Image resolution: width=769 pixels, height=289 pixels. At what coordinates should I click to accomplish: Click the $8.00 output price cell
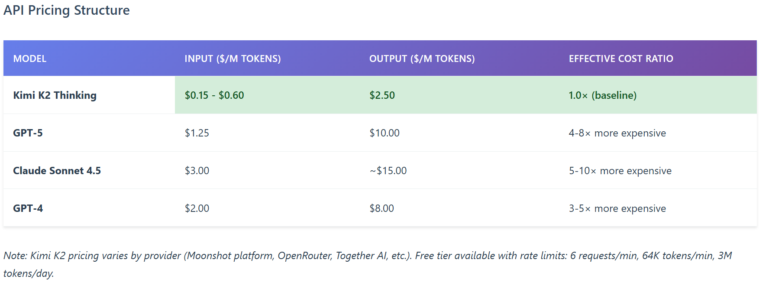tap(381, 208)
